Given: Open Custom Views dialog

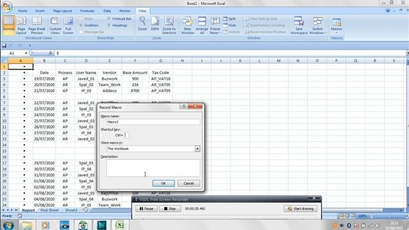Looking at the screenshot, I should [x=55, y=25].
